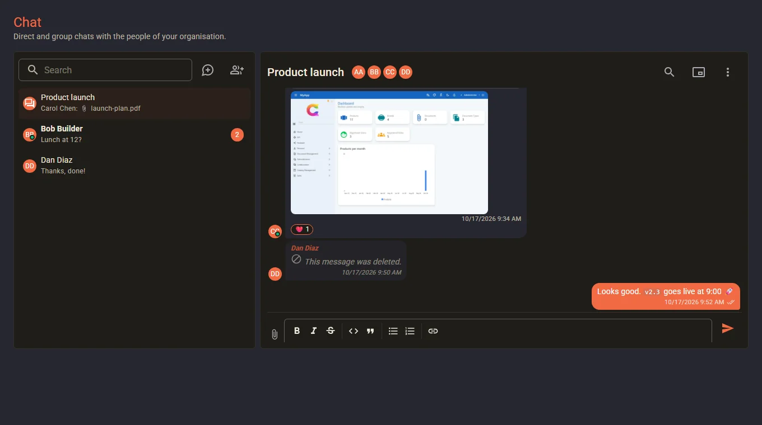Click the Chat page heading
The height and width of the screenshot is (425, 762).
[x=27, y=22]
